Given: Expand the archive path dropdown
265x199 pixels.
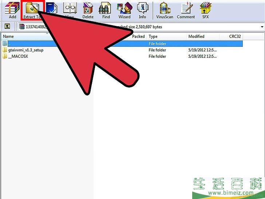Looking at the screenshot, I should [x=262, y=27].
